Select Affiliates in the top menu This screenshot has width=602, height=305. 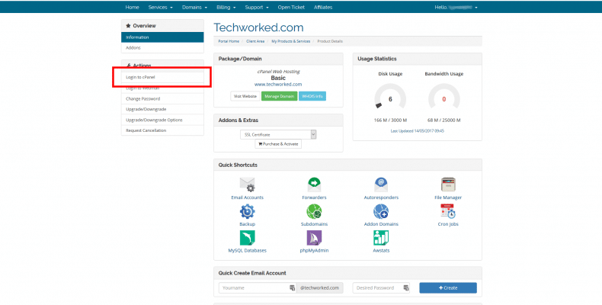coord(323,8)
